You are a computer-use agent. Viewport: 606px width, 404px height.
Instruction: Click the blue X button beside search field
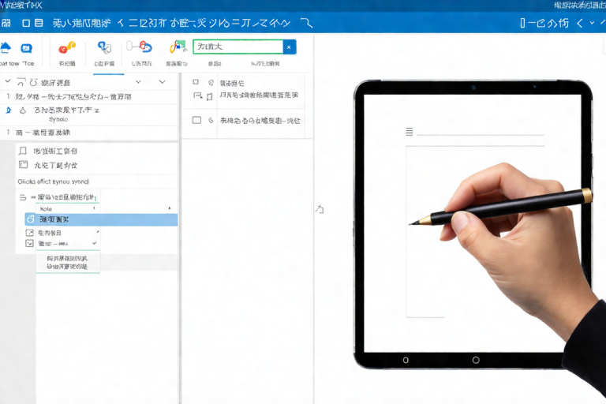[290, 47]
